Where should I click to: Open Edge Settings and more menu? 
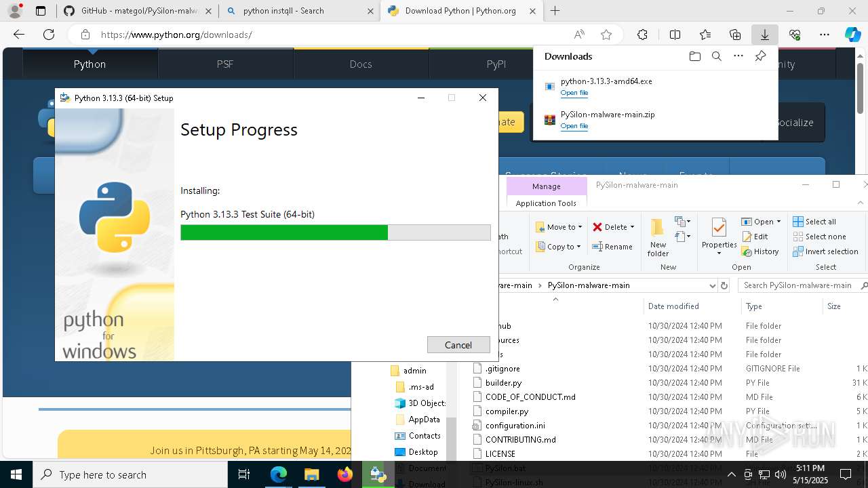[x=825, y=35]
